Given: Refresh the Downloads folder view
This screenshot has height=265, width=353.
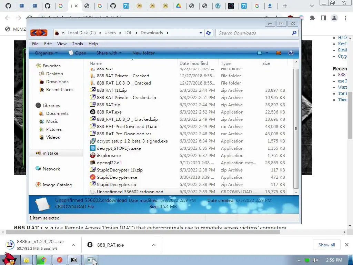Looking at the screenshot, I should click(x=209, y=33).
